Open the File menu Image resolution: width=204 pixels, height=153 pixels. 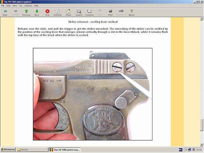point(3,5)
